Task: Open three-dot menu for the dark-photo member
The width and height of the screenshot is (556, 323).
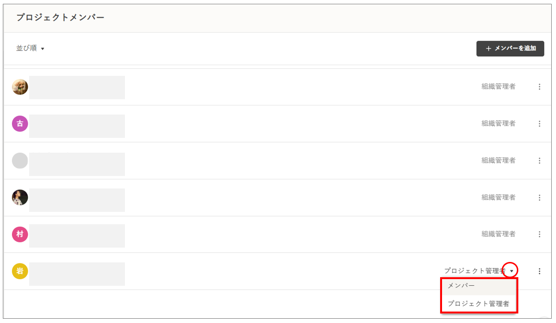Action: (x=539, y=198)
